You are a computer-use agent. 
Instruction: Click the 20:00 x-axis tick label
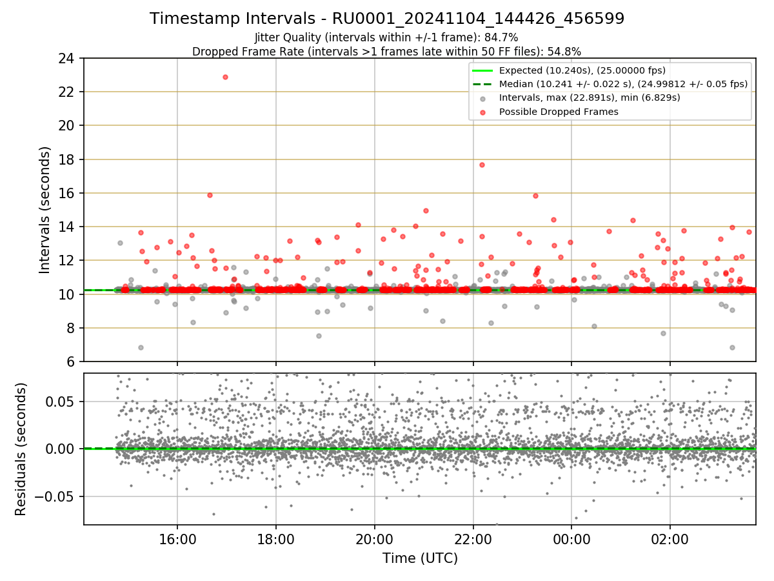[375, 538]
